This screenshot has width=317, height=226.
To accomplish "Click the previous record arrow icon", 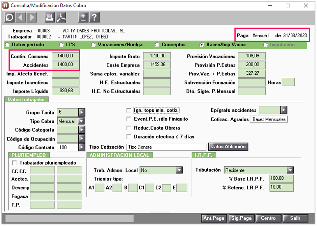I will point(21,17).
